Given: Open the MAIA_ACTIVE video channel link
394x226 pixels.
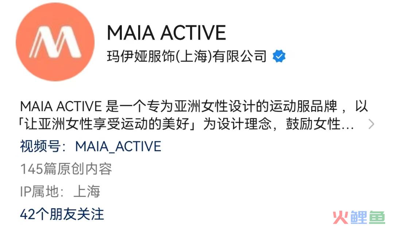Looking at the screenshot, I should 118,147.
